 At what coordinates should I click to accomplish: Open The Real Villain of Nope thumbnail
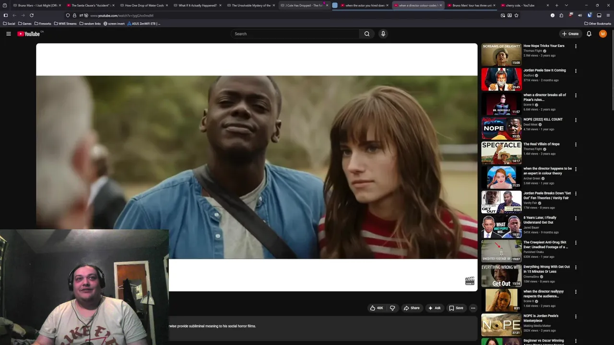(x=501, y=152)
